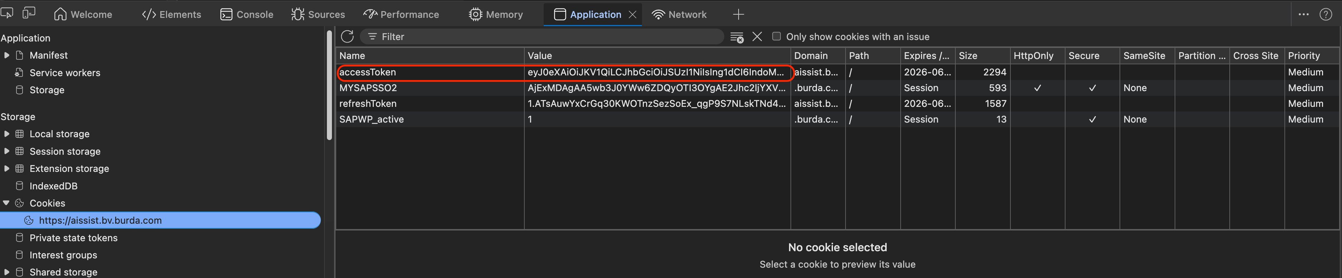Expand Local storage
The image size is (1342, 278).
6,134
